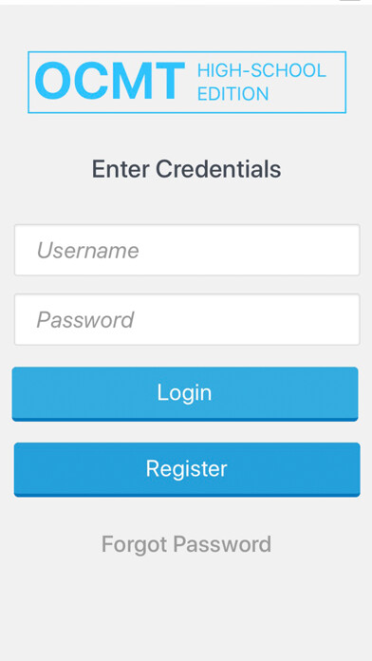Viewport: 372px width, 661px height.
Task: Open registration via the Register button
Action: (x=187, y=469)
